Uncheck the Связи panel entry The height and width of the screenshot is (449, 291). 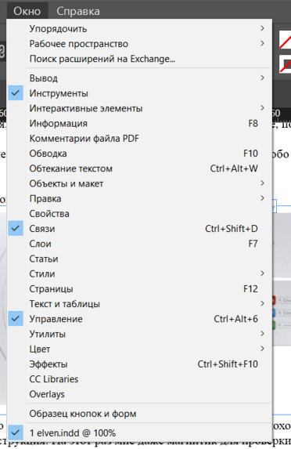139,229
